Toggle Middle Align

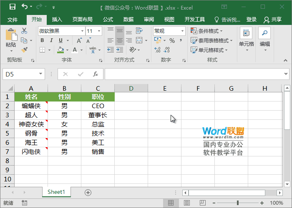(x=120, y=31)
